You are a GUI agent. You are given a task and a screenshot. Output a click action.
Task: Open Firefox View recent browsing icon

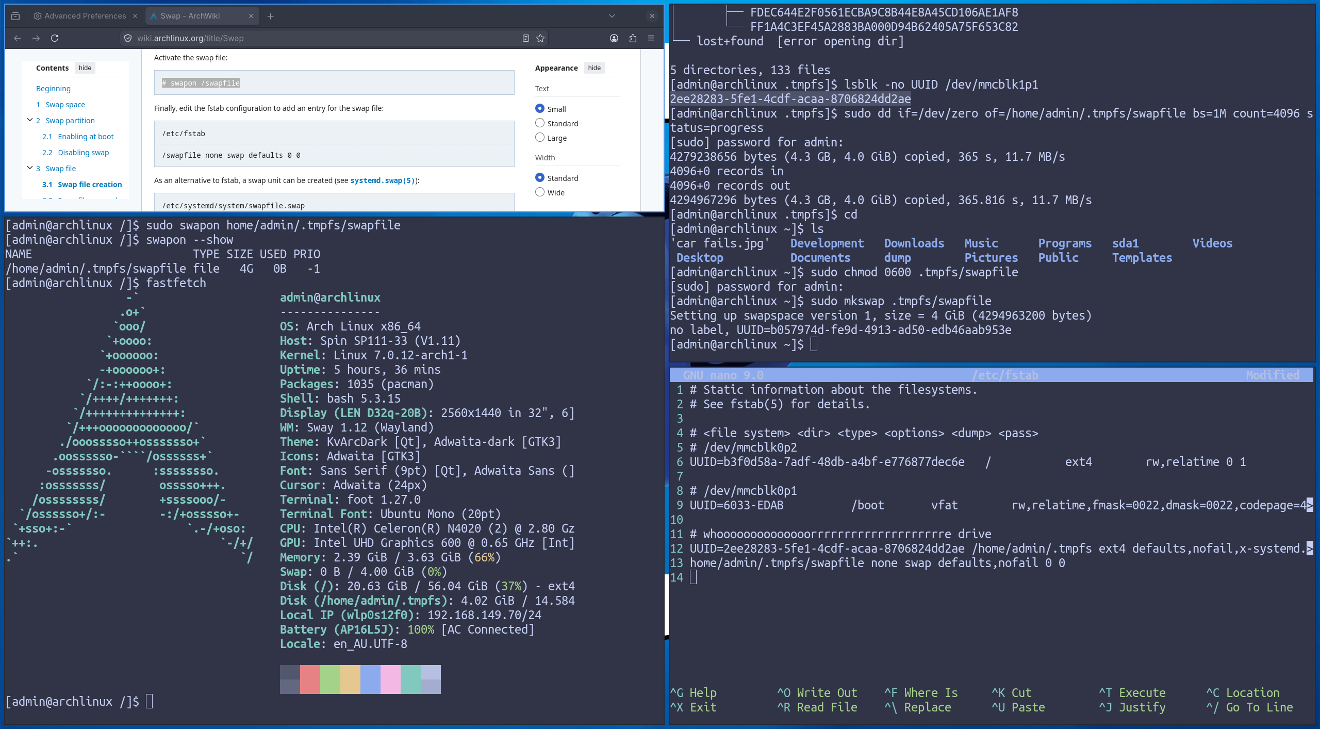(x=15, y=16)
